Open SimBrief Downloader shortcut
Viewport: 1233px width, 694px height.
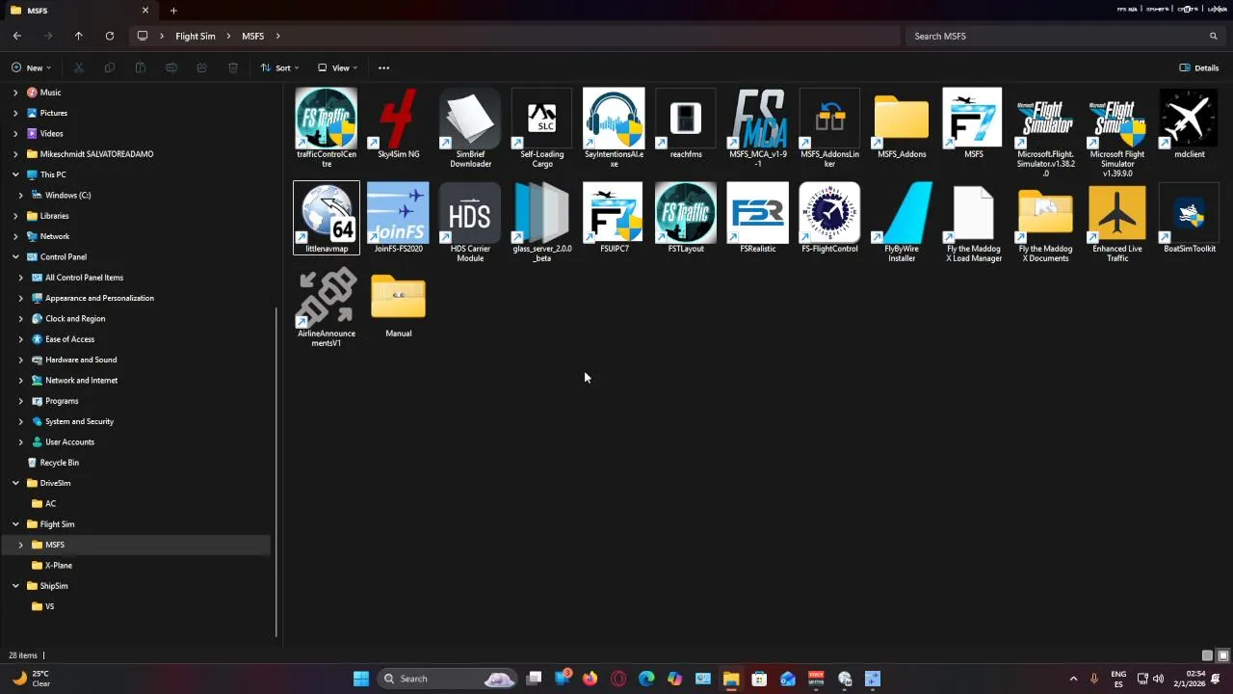(470, 127)
